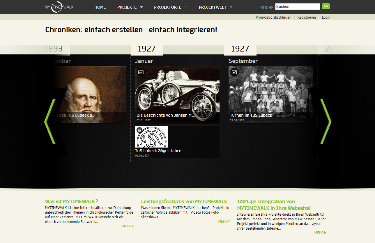Open the Login link
Image resolution: width=375 pixels, height=243 pixels.
pyautogui.click(x=326, y=17)
